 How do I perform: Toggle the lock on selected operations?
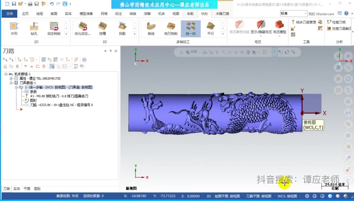[5, 66]
